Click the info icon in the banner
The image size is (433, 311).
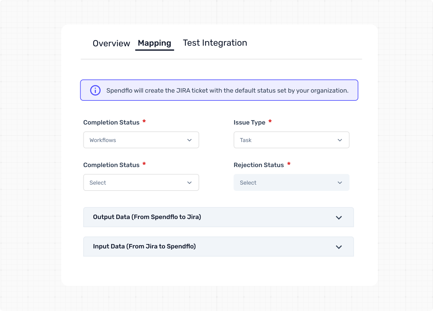pyautogui.click(x=95, y=90)
